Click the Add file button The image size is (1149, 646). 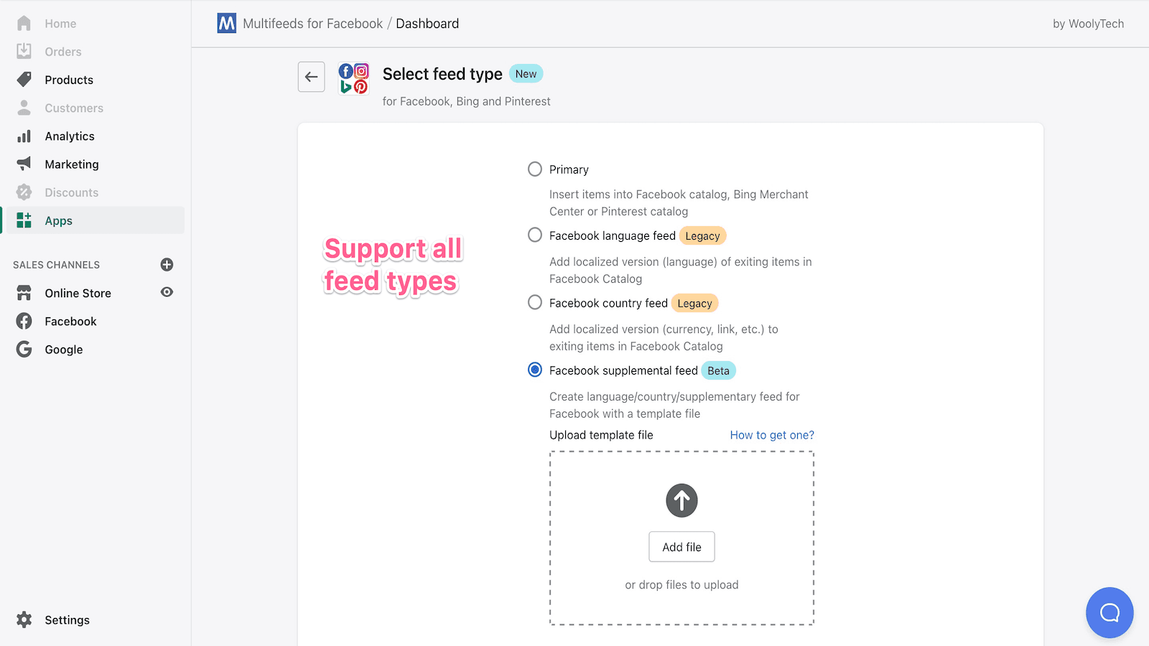point(681,546)
